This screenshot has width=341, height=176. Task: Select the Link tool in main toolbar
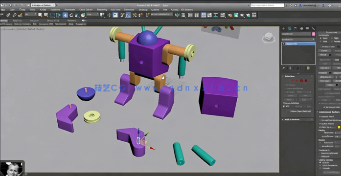tap(8, 15)
